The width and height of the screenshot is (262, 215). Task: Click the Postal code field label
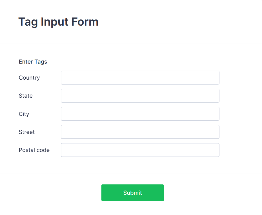34,150
